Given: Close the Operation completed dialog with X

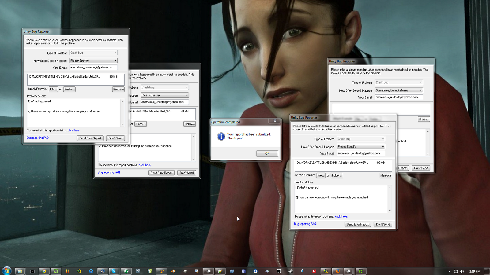Looking at the screenshot, I should pyautogui.click(x=275, y=121).
